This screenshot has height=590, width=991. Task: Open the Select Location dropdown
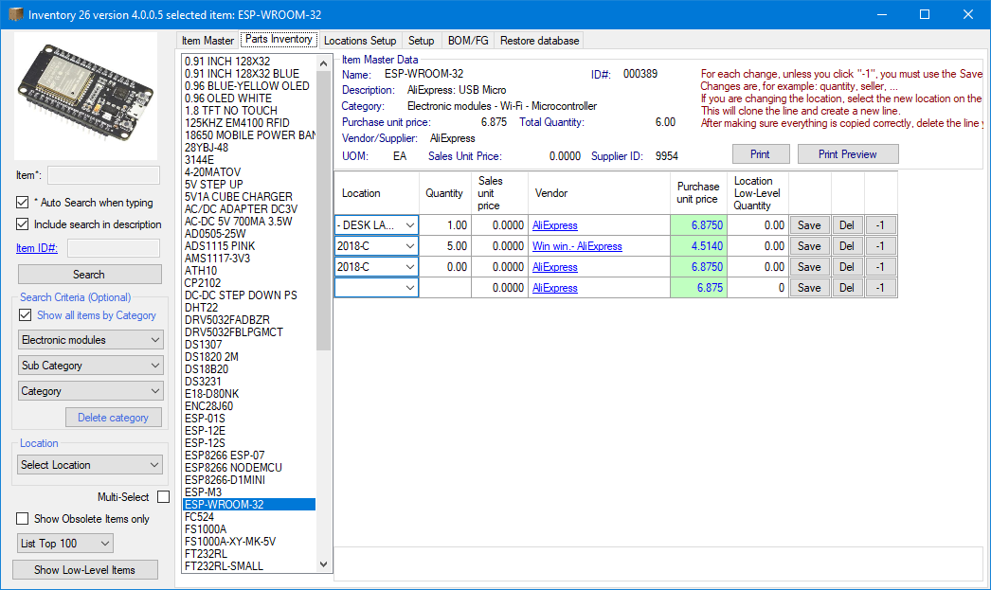click(x=90, y=465)
